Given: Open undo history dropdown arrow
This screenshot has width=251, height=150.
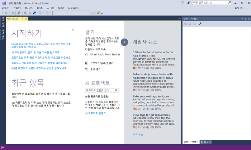Looking at the screenshot, I should (x=43, y=13).
